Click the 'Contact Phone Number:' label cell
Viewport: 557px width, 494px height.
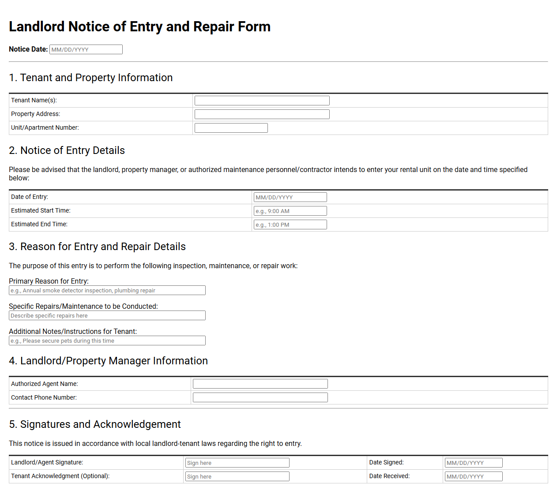(100, 397)
